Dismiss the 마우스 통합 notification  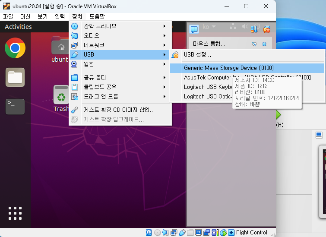[264, 44]
